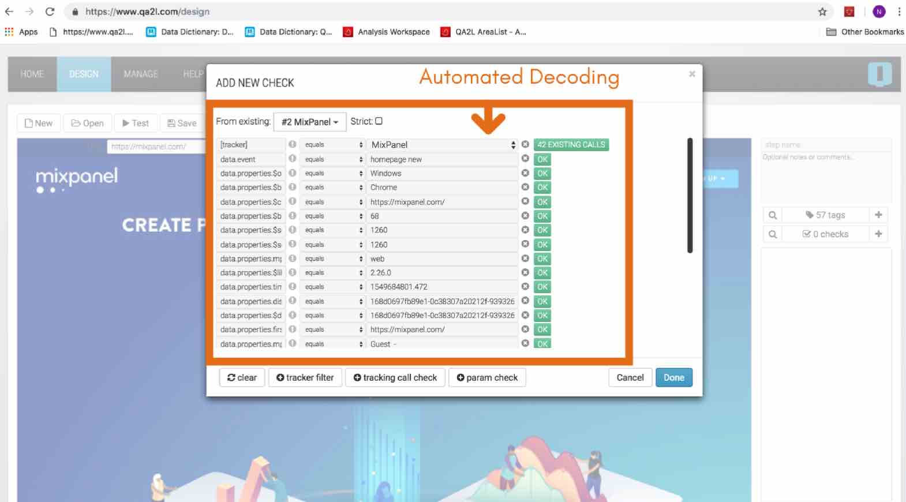
Task: Open the equals dropdown in [tracker] row
Action: pyautogui.click(x=332, y=145)
